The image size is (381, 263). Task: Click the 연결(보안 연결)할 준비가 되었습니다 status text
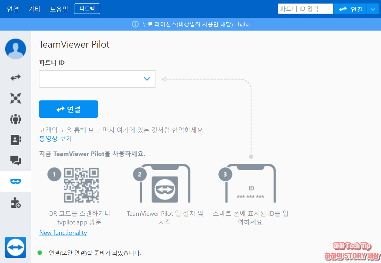click(x=95, y=253)
